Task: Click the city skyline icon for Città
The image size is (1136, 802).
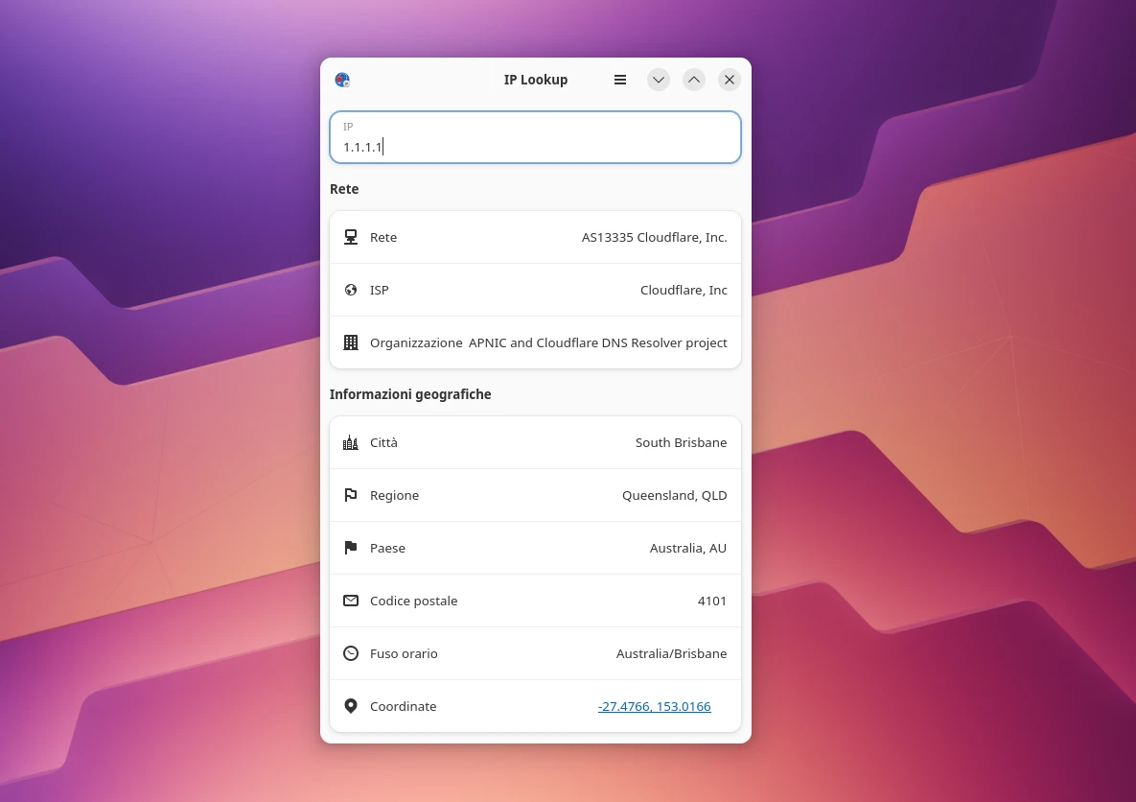Action: tap(351, 442)
